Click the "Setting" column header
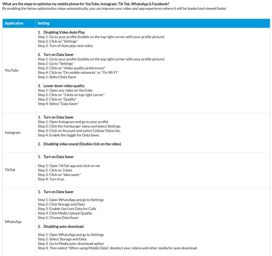This screenshot has width=272, height=256. 44,23
